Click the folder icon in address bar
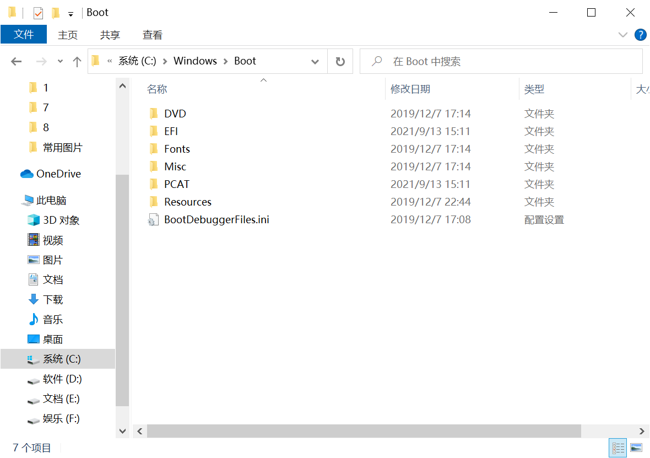Screen dimensions: 650x458 tap(95, 61)
